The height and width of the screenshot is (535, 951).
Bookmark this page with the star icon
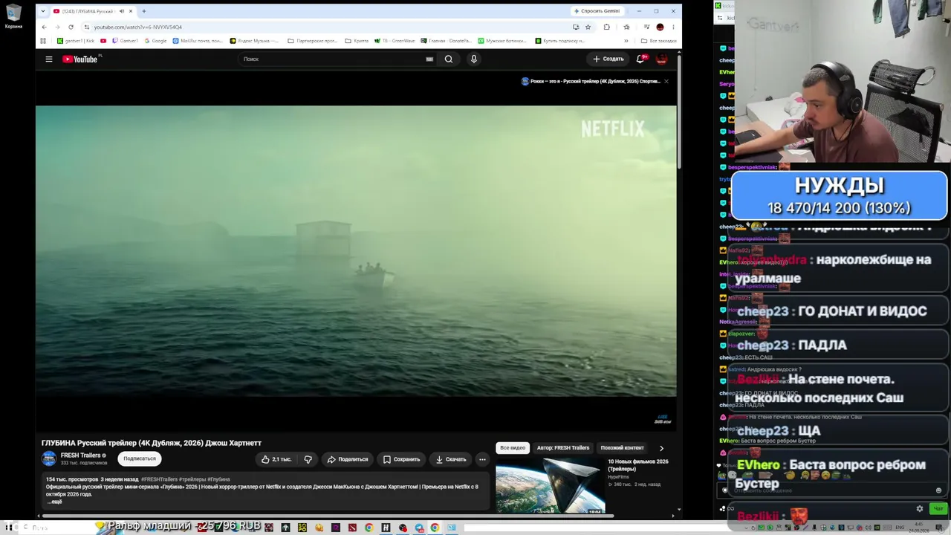coord(588,27)
